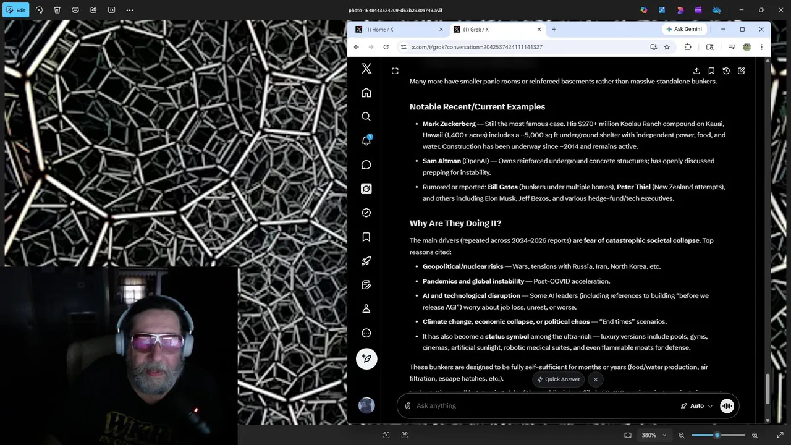
Task: Click the x.com address bar URL
Action: pyautogui.click(x=477, y=47)
